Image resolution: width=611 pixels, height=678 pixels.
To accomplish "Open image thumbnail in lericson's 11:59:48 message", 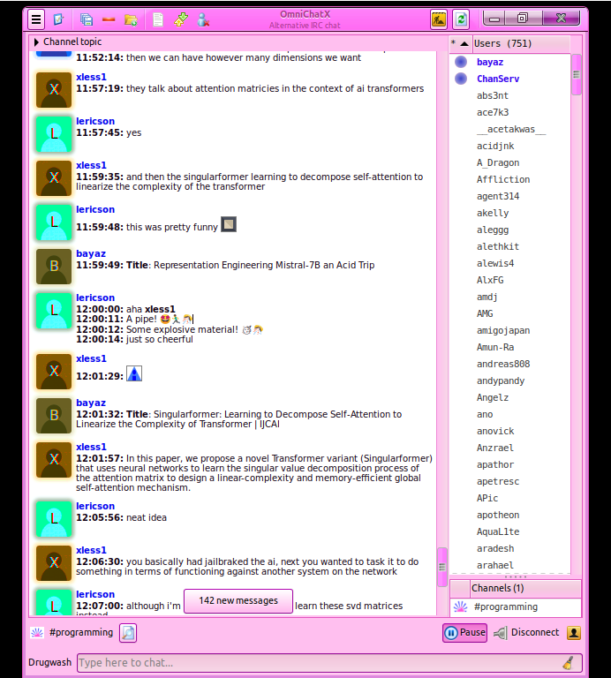I will coord(229,225).
